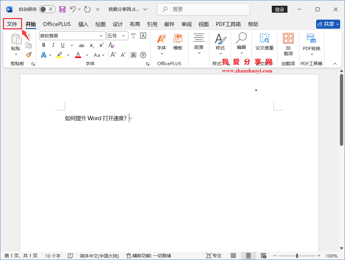Image resolution: width=345 pixels, height=260 pixels.
Task: Click the Copy icon
Action: 29,45
